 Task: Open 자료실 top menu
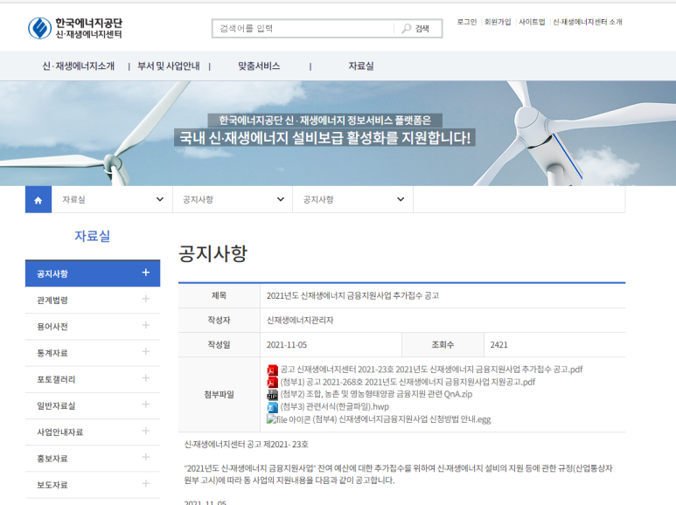(361, 66)
